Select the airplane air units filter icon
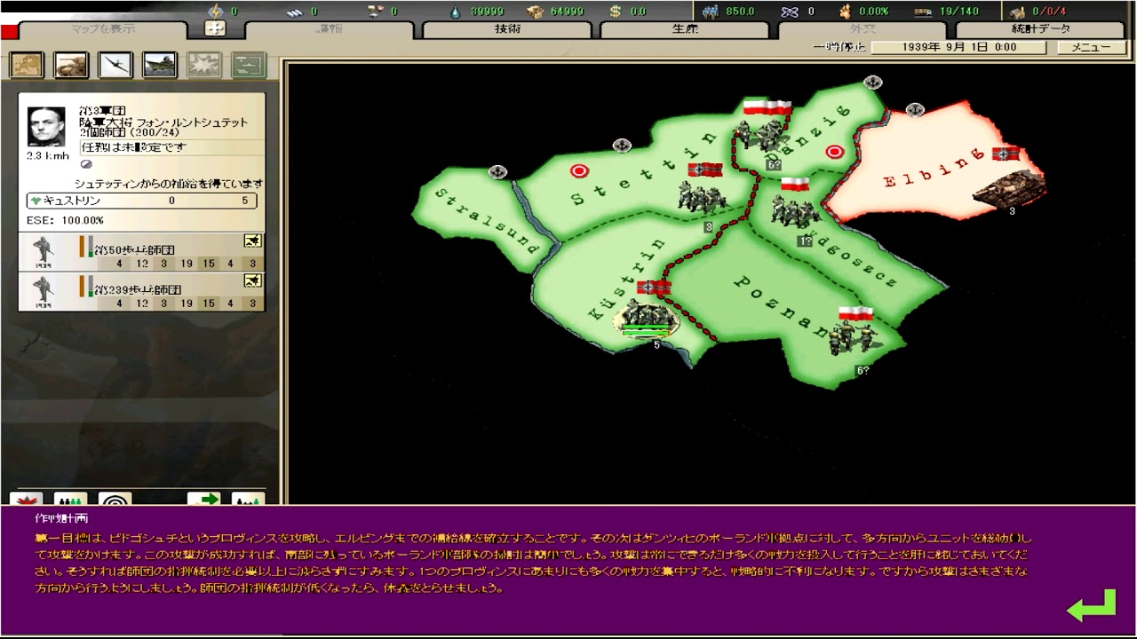 tap(115, 65)
